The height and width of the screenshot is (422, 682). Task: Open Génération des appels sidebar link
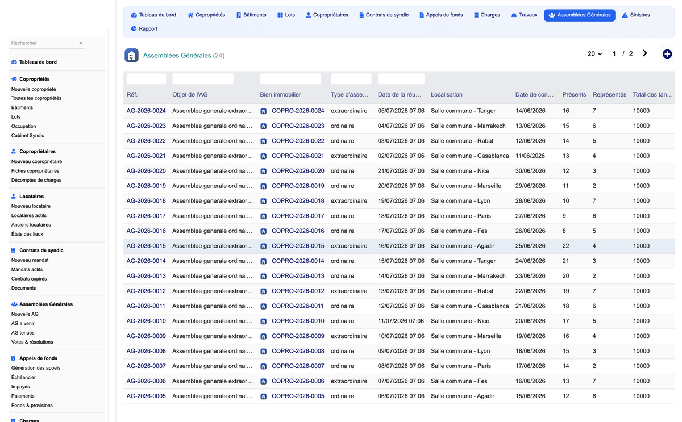click(36, 368)
